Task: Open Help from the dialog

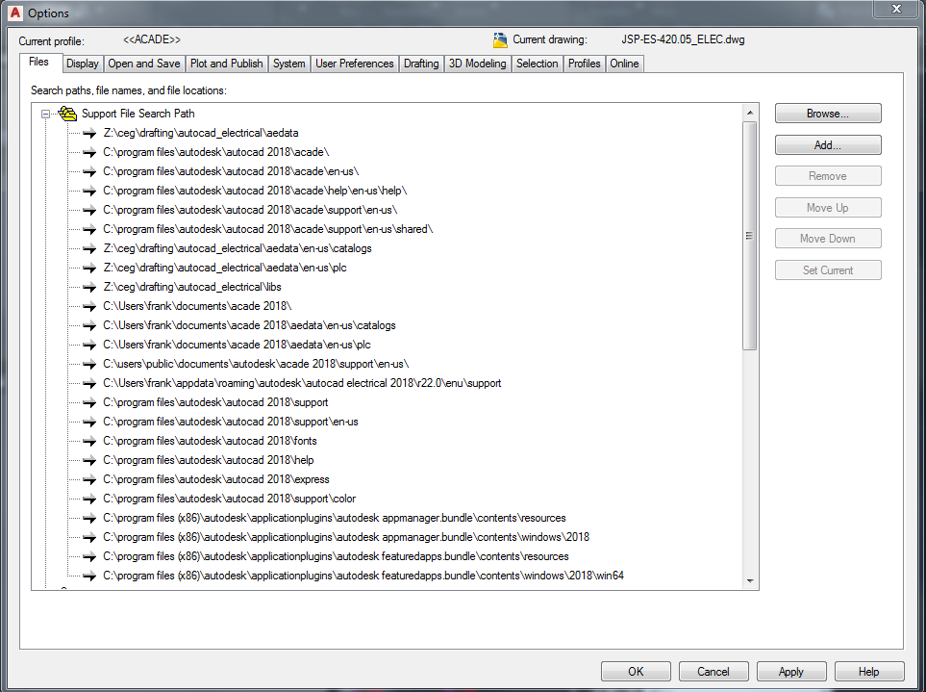Action: coord(868,671)
